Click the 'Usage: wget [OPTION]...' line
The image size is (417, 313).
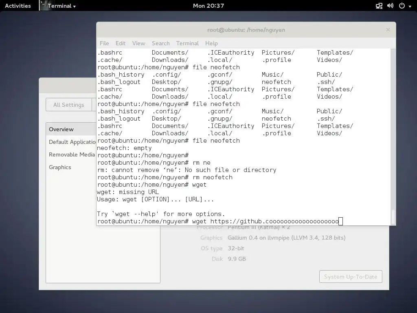click(x=155, y=199)
